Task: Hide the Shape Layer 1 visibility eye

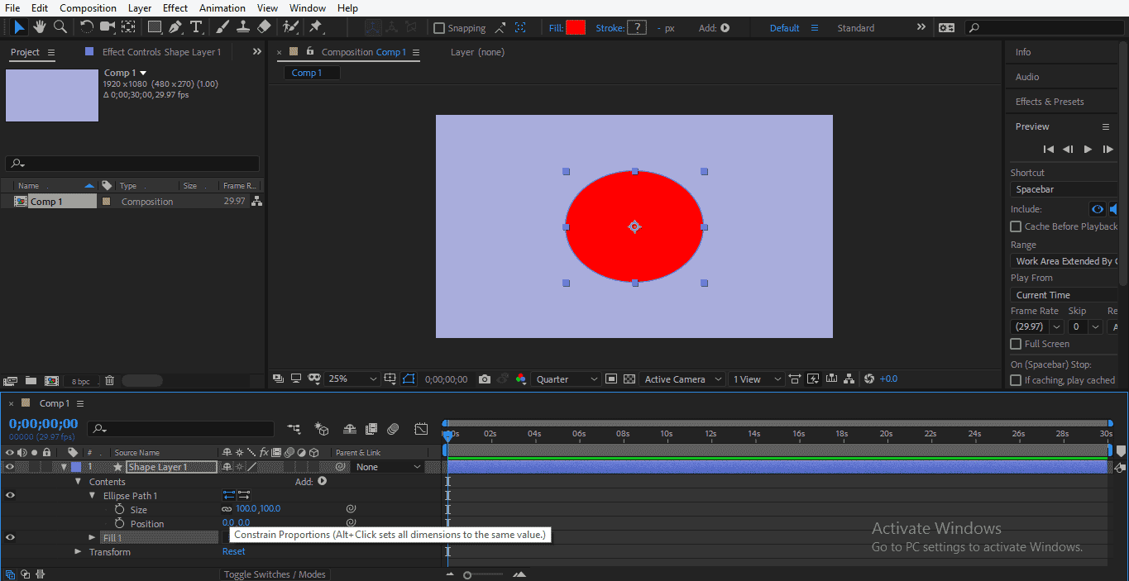Action: (7, 466)
